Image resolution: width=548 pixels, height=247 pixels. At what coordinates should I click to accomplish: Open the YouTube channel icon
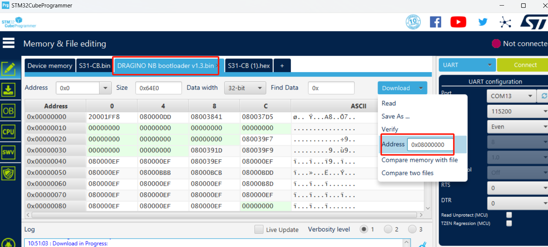[x=458, y=22]
